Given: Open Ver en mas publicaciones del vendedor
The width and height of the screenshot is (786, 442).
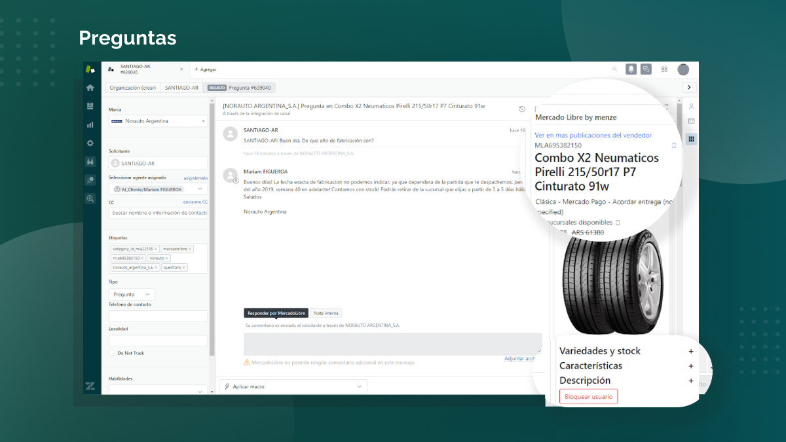Looking at the screenshot, I should [593, 135].
